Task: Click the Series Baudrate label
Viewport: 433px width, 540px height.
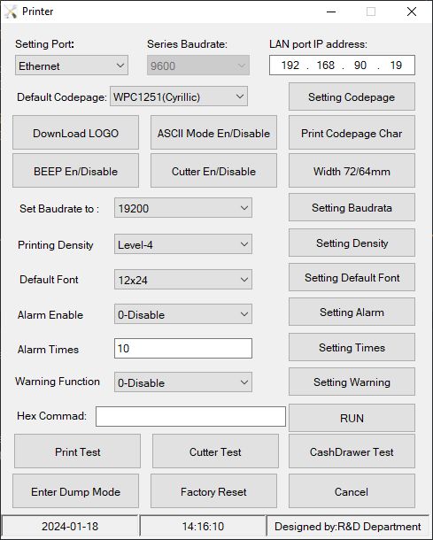Action: [187, 44]
